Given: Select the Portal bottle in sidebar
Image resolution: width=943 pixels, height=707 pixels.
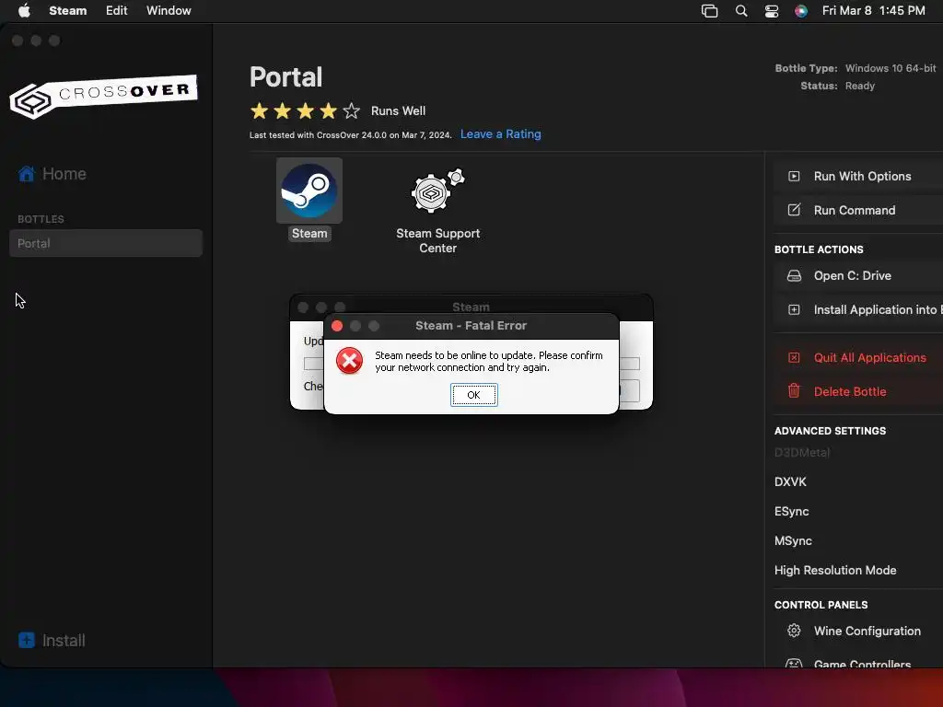Looking at the screenshot, I should click(x=106, y=243).
